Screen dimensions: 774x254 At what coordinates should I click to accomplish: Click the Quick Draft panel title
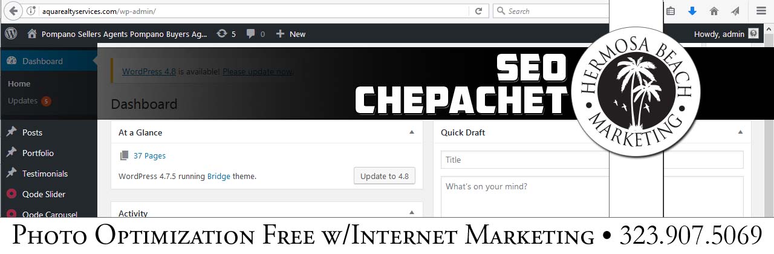click(463, 132)
